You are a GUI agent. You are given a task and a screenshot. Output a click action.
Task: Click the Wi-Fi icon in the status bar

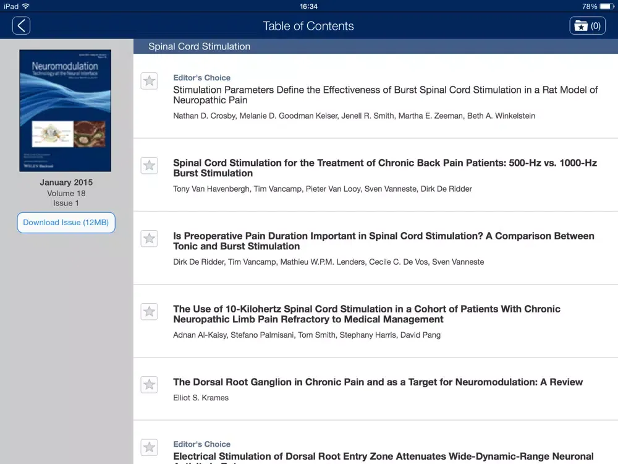(25, 5)
